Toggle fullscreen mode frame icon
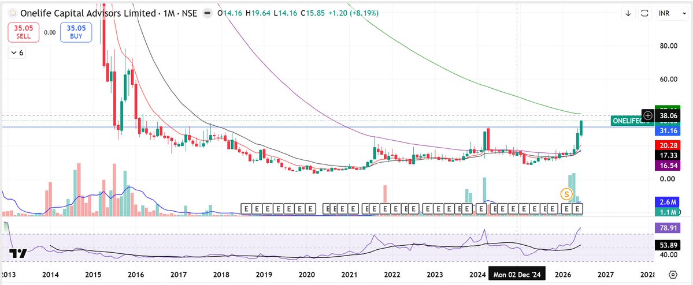The image size is (693, 285). click(x=645, y=13)
